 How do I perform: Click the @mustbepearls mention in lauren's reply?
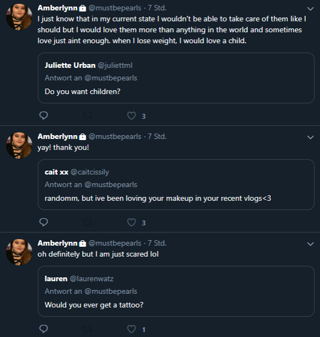tap(110, 292)
